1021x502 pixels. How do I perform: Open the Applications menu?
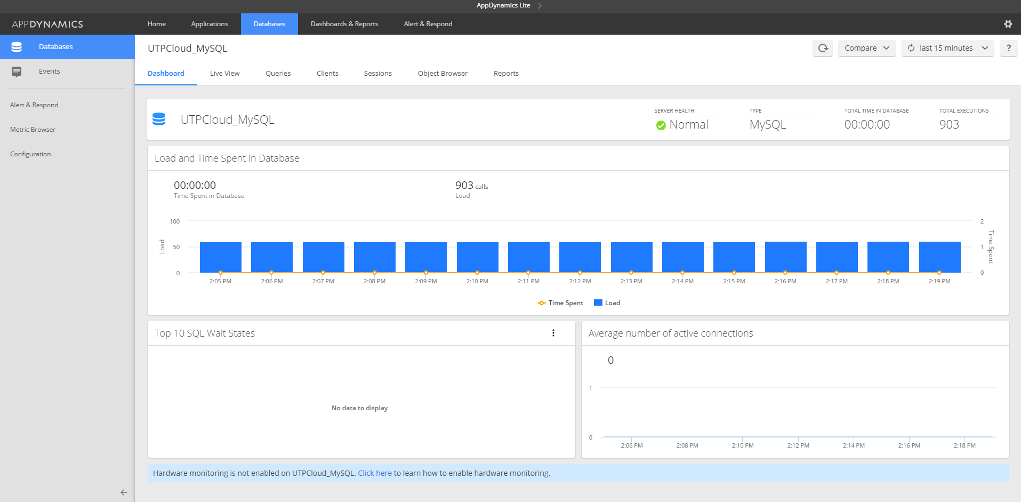pos(210,24)
